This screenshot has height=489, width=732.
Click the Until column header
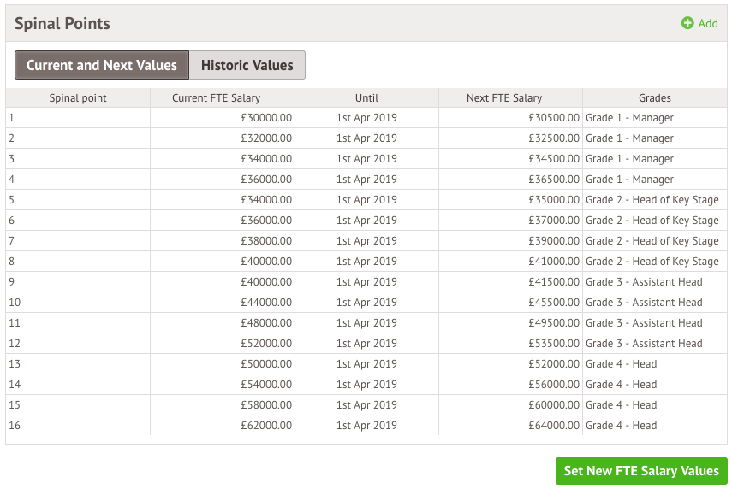pos(367,98)
